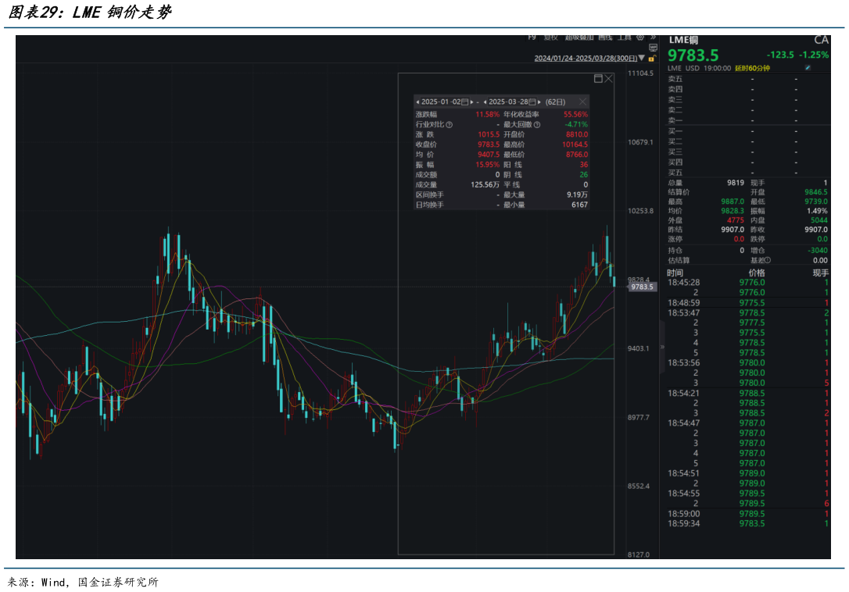Step start date 2025-01-02 forward

coord(471,102)
